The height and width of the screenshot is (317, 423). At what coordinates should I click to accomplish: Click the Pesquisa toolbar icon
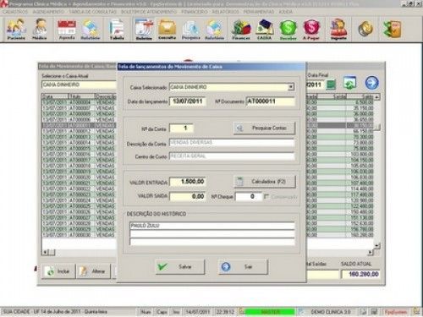click(190, 29)
